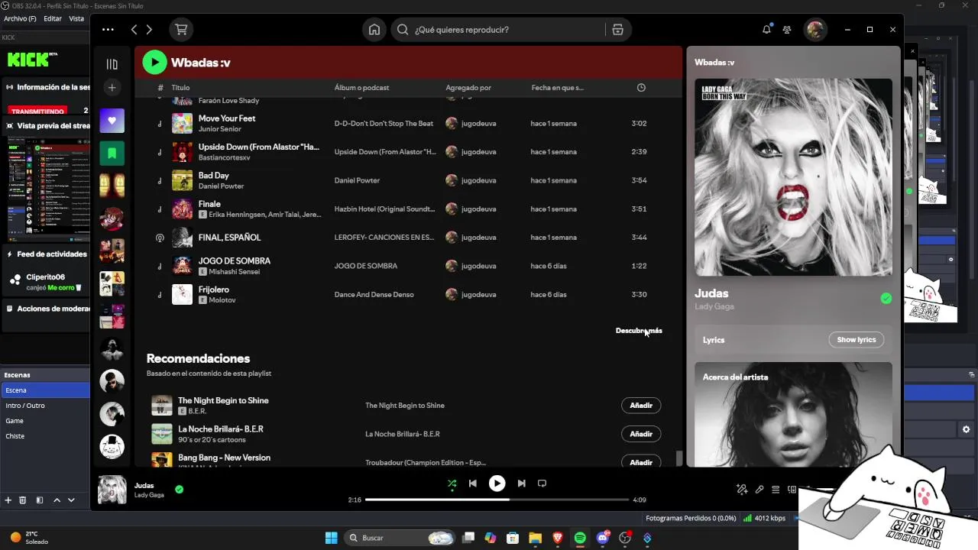Open the Browse icon beside search
978x550 pixels.
(617, 30)
